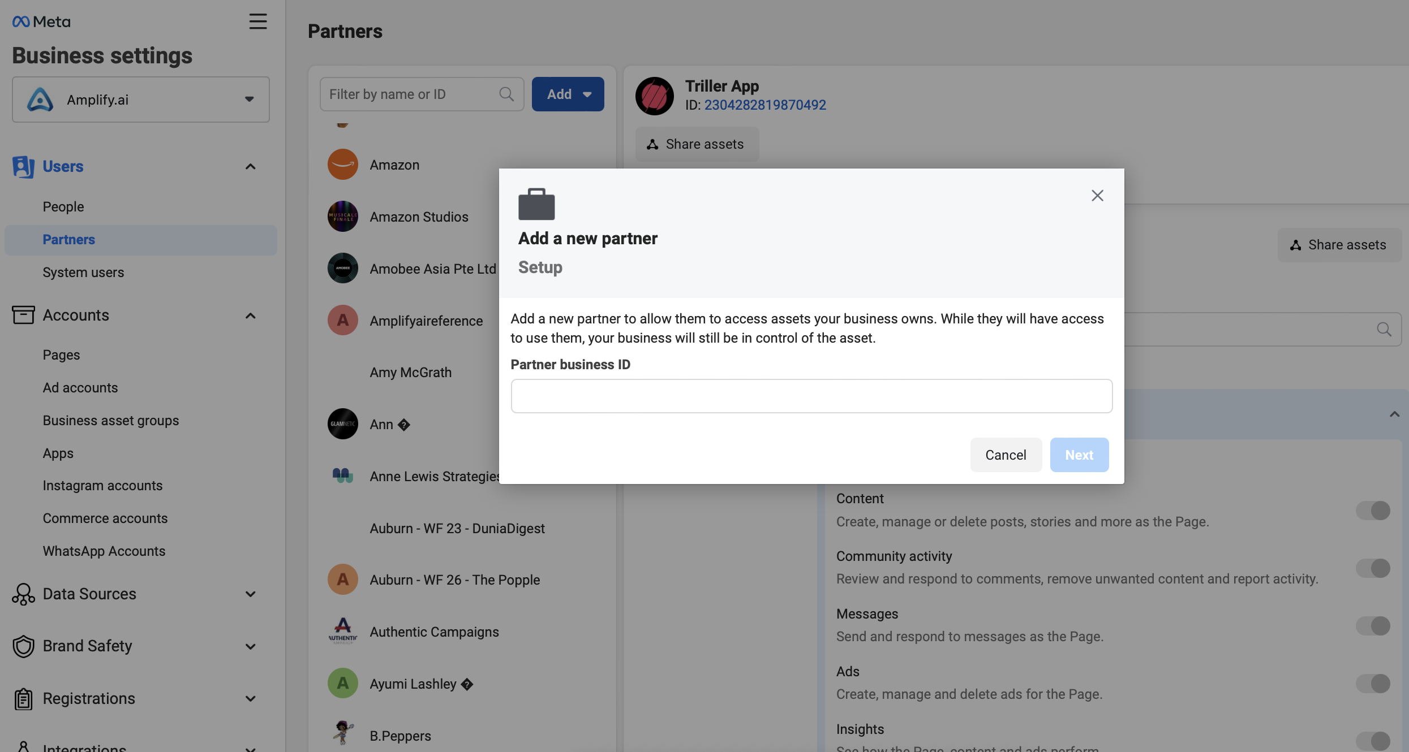
Task: Click the Triller App avatar icon
Action: tap(654, 96)
